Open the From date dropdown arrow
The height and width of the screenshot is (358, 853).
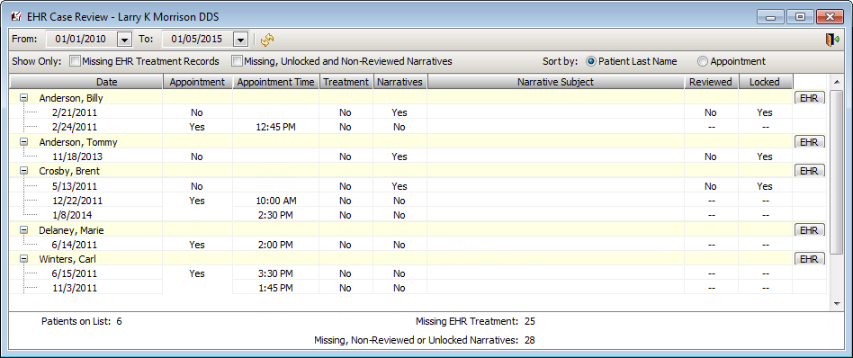pyautogui.click(x=125, y=40)
